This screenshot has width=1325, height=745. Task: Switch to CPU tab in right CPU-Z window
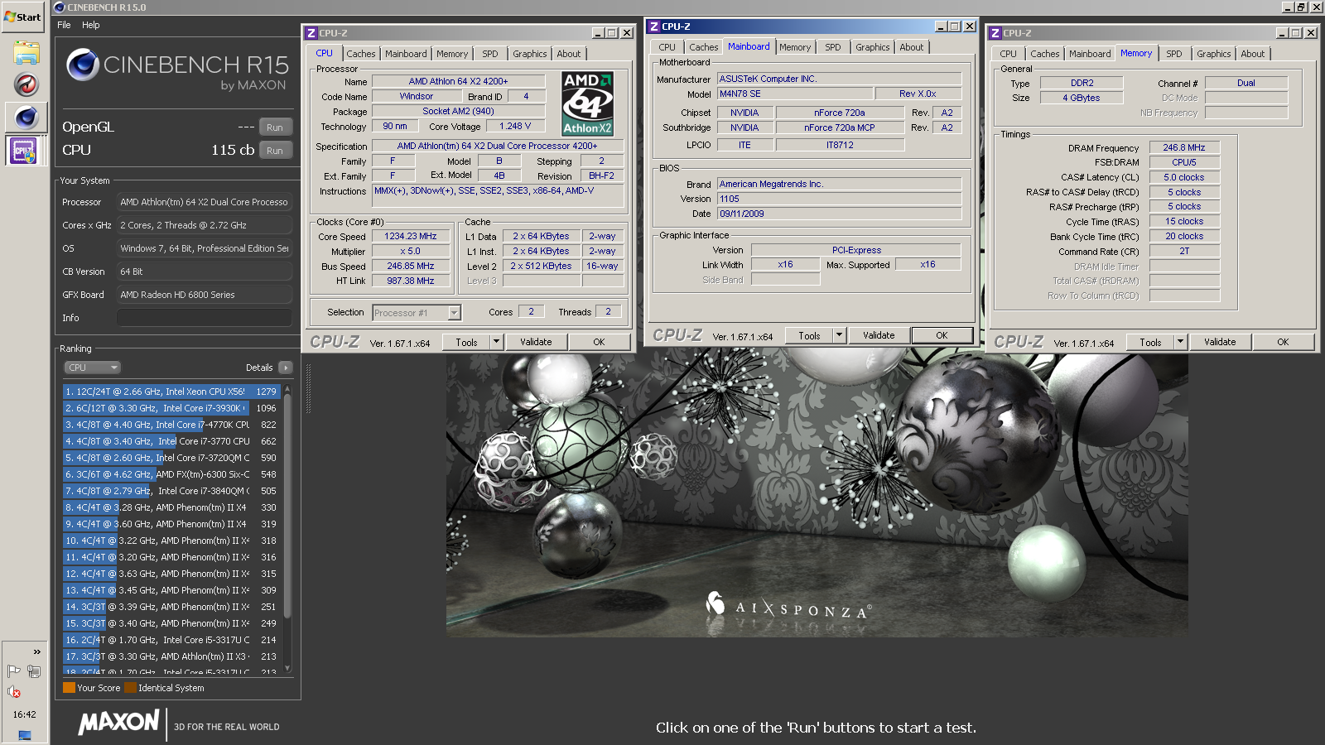[1008, 54]
